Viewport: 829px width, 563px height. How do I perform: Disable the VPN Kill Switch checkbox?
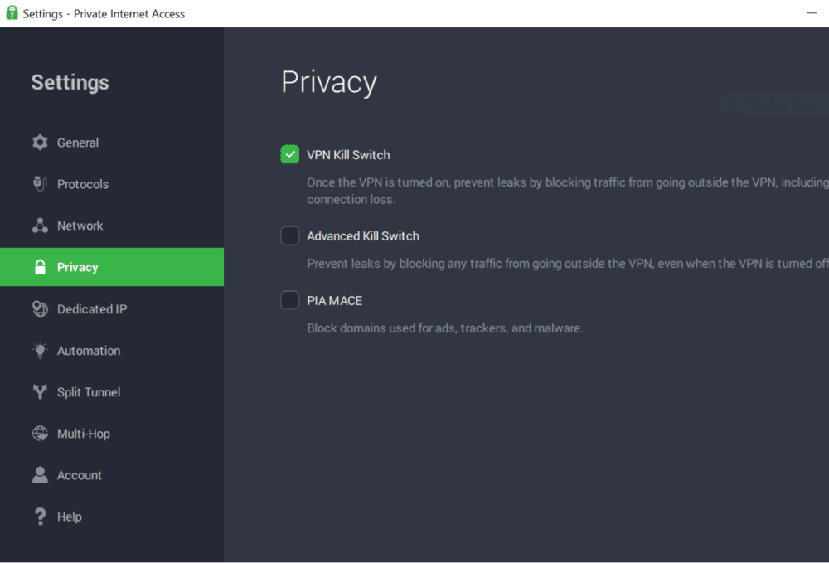(289, 154)
